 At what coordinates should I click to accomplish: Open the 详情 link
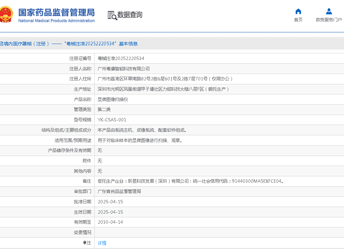click(102, 243)
